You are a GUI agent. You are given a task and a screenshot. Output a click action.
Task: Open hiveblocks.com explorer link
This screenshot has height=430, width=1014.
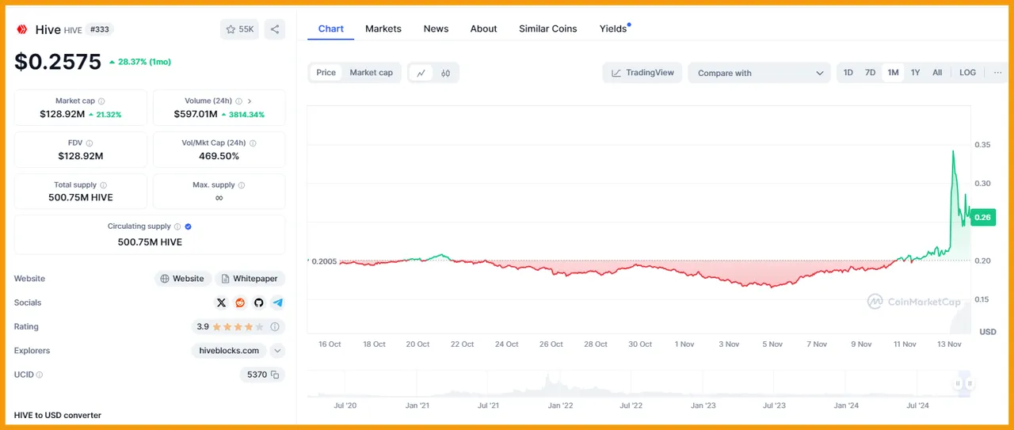(x=229, y=351)
